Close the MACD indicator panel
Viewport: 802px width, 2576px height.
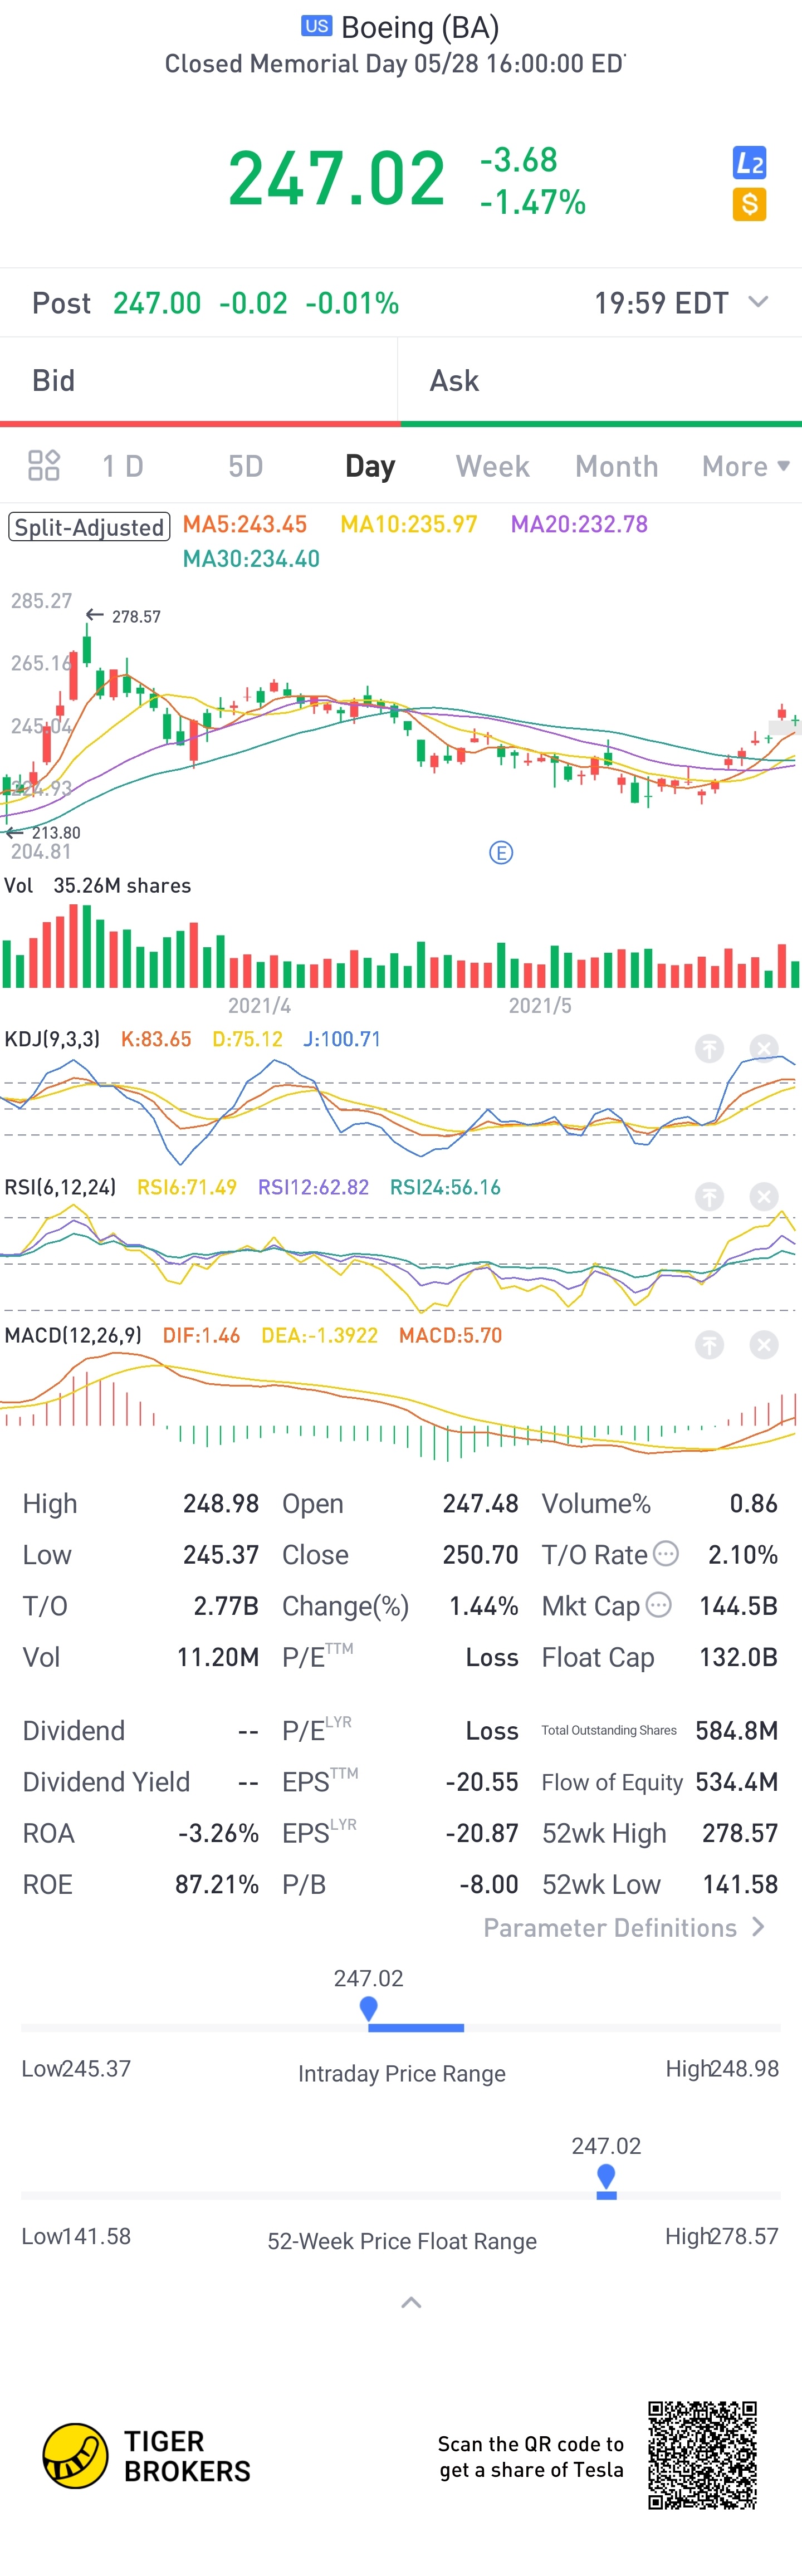(764, 1344)
